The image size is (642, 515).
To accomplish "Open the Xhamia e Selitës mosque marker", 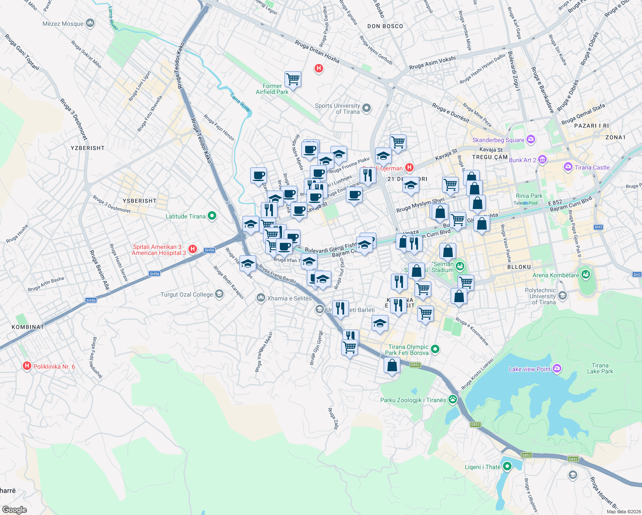I will pyautogui.click(x=261, y=298).
